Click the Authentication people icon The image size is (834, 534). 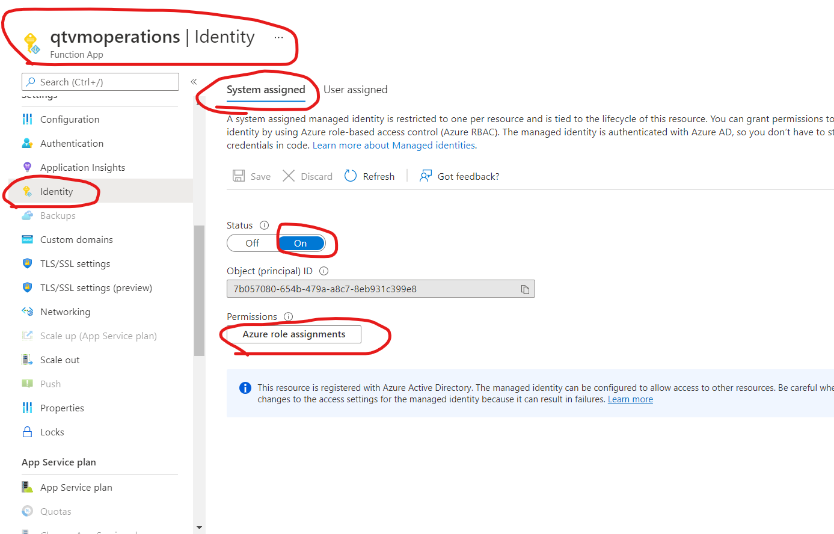27,143
